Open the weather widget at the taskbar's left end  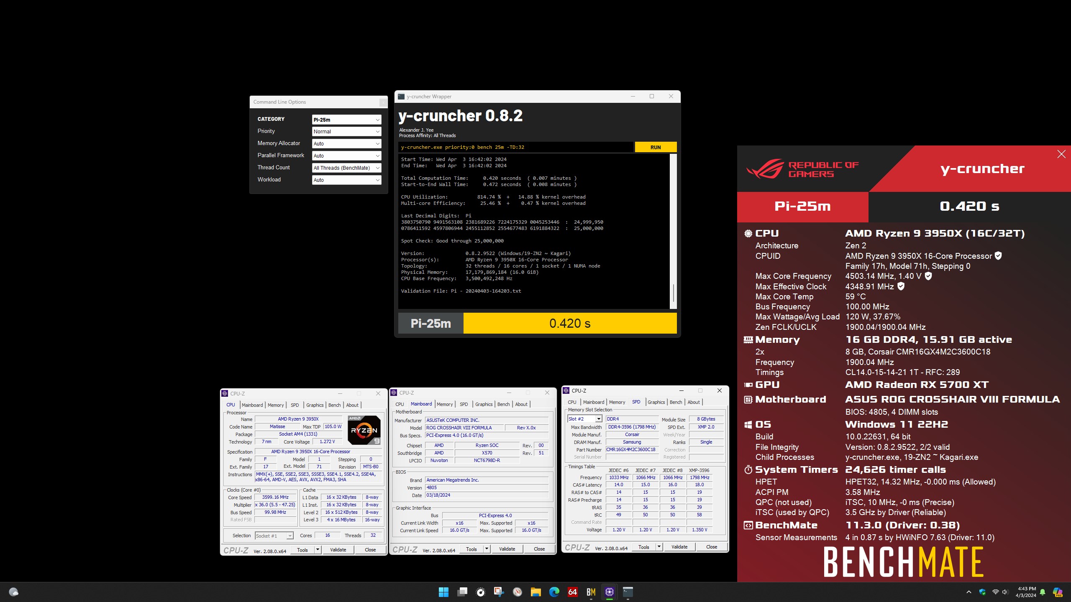[13, 592]
